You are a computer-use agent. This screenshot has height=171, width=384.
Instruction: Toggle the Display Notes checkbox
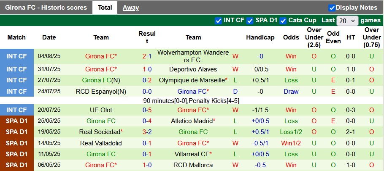332,8
